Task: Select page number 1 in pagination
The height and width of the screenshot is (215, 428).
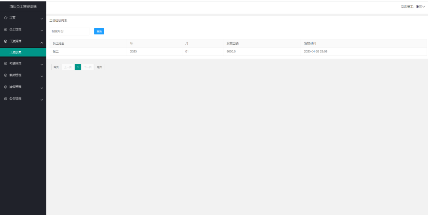Action: [x=78, y=67]
